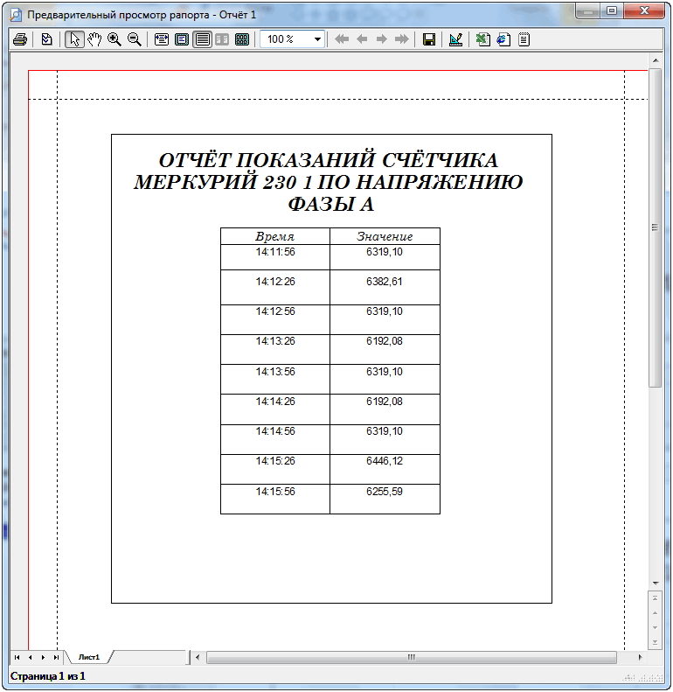Switch to the Лист1 sheet tab
Viewport: 673px width, 692px height.
coord(89,657)
